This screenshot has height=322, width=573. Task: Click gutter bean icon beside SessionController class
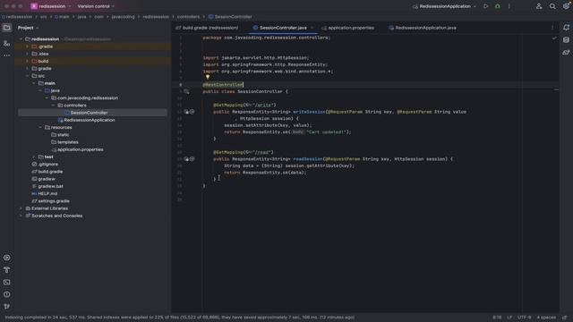click(x=186, y=91)
